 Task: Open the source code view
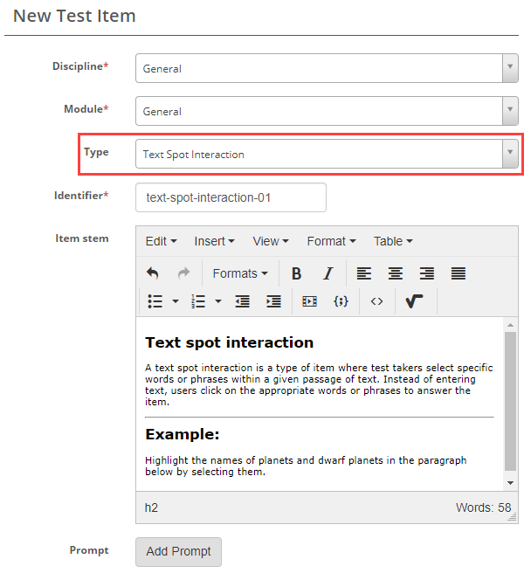click(x=376, y=300)
